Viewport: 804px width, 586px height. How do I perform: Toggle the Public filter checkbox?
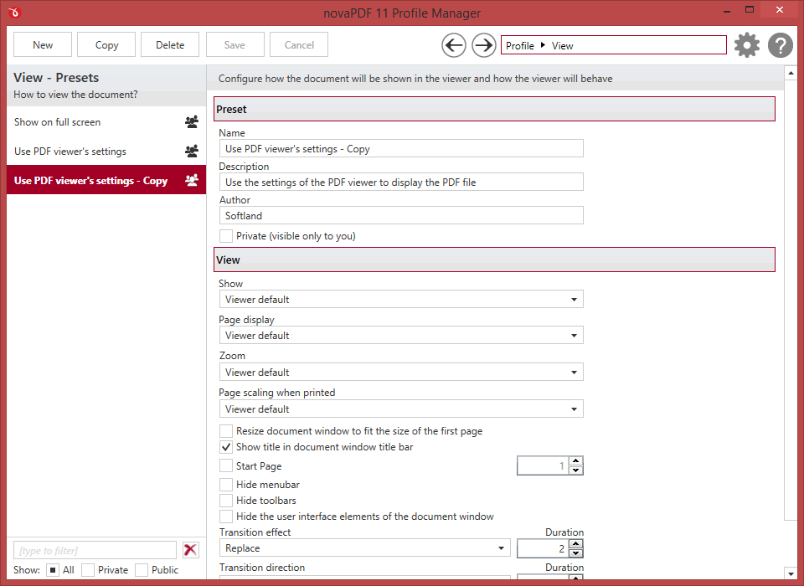coord(142,570)
